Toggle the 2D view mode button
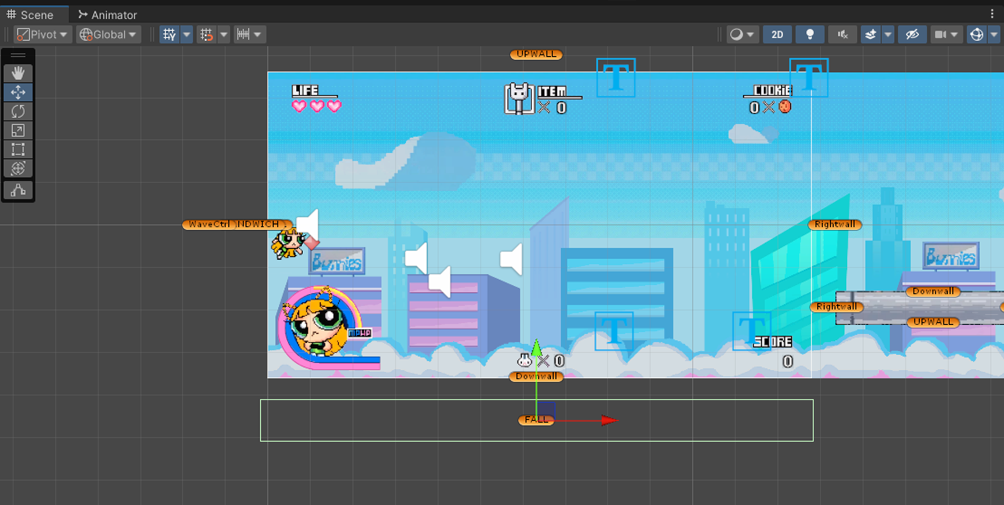This screenshot has height=505, width=1004. [x=777, y=35]
